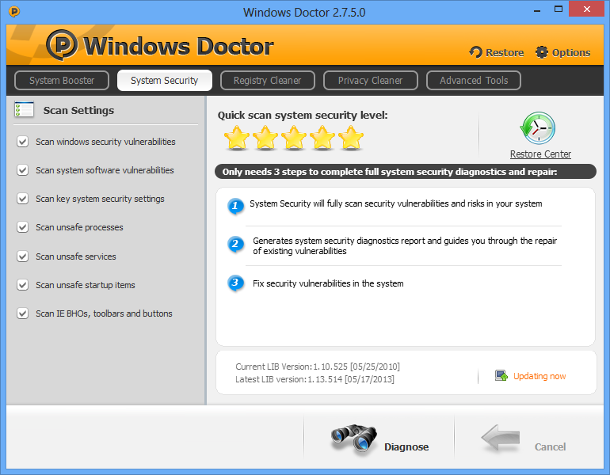This screenshot has width=610, height=475.
Task: Click 'Generates system security diagnostics report' text
Action: (405, 245)
